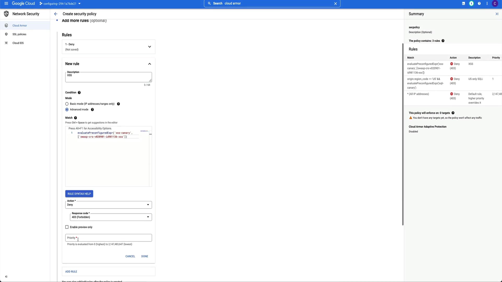Screen dimensions: 502x282
Task: Collapse the Summary panel with arrow icon
Action: [497, 14]
